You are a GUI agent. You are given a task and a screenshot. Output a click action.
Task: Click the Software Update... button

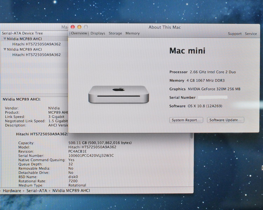point(225,120)
